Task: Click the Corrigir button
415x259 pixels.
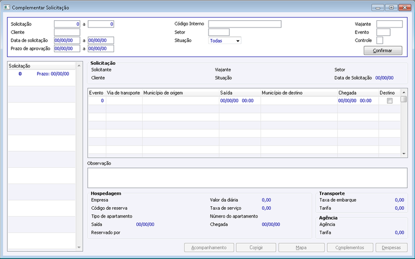Action: point(256,248)
